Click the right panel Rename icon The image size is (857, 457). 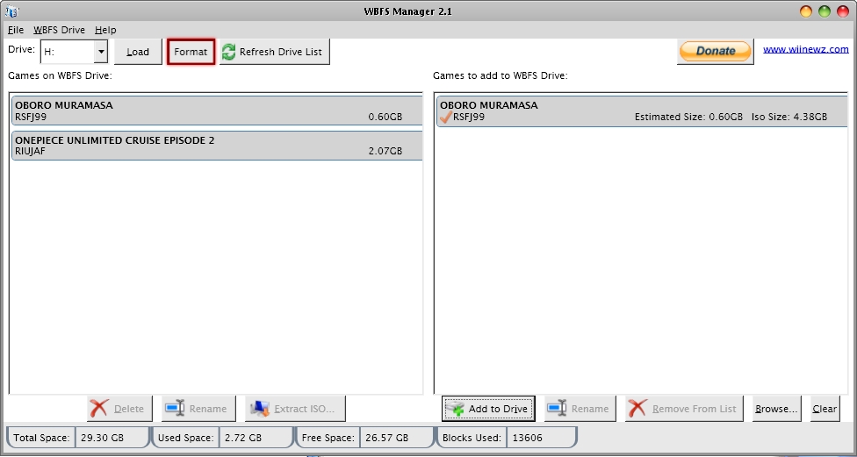click(x=557, y=409)
